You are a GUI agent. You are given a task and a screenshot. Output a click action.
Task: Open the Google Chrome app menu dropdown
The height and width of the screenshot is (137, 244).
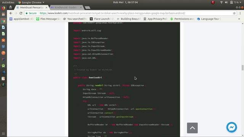coord(31,2)
